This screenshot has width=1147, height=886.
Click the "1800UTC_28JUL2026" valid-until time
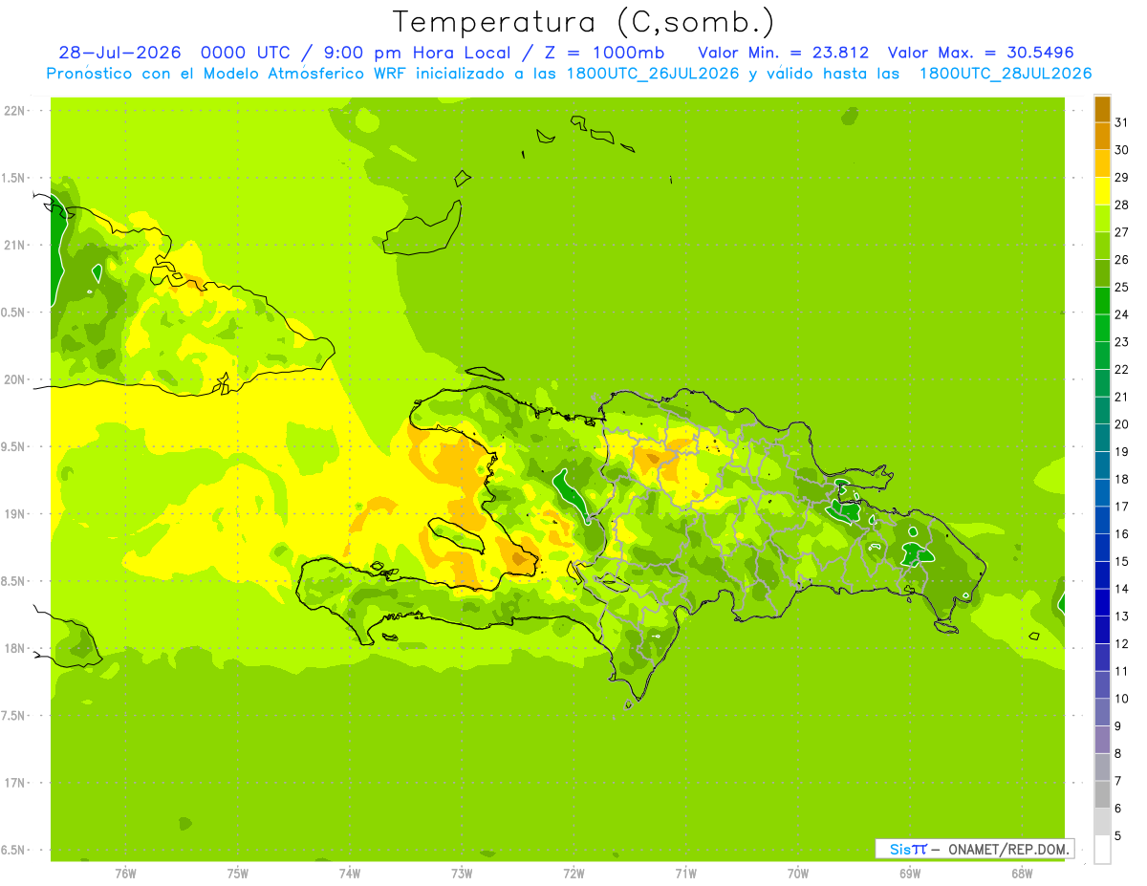pos(1006,74)
